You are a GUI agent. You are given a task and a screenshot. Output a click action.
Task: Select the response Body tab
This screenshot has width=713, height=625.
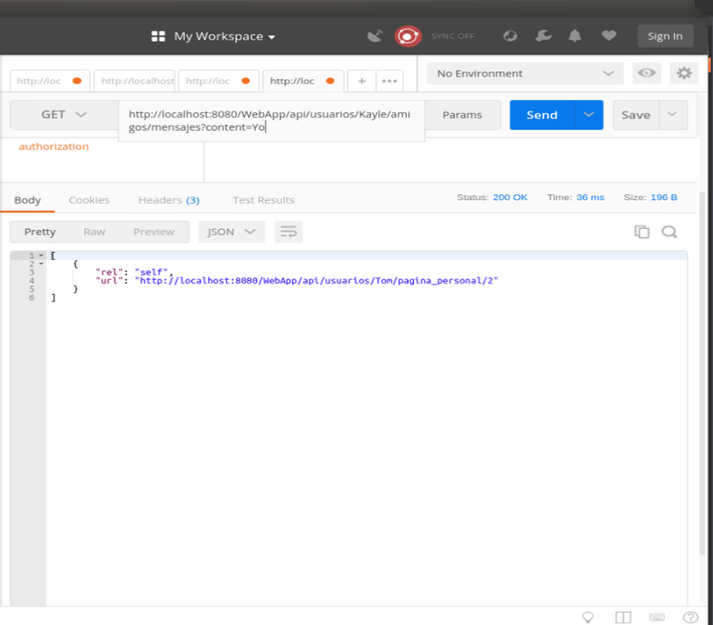27,200
